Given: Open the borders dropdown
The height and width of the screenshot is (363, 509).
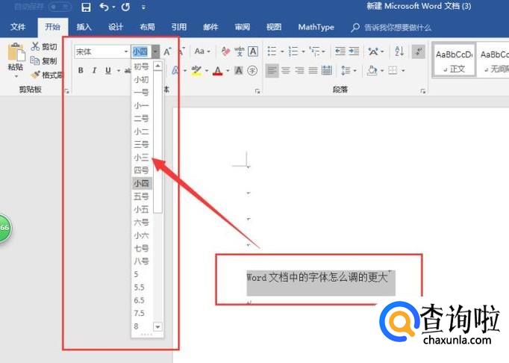Looking at the screenshot, I should [403, 70].
